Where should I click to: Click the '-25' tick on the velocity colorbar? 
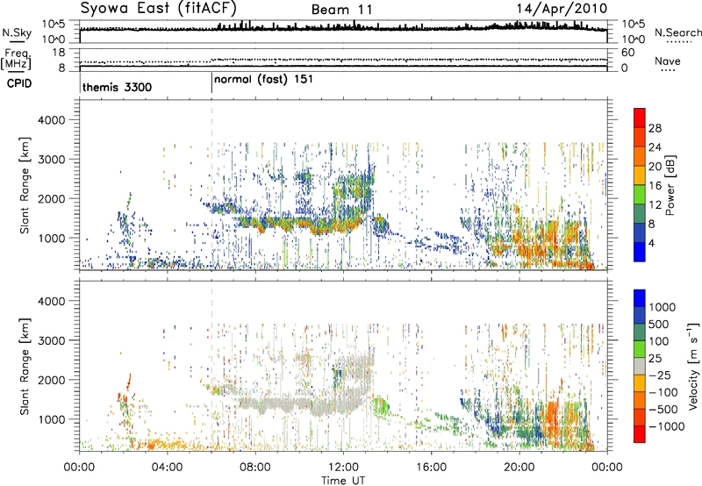coord(660,375)
